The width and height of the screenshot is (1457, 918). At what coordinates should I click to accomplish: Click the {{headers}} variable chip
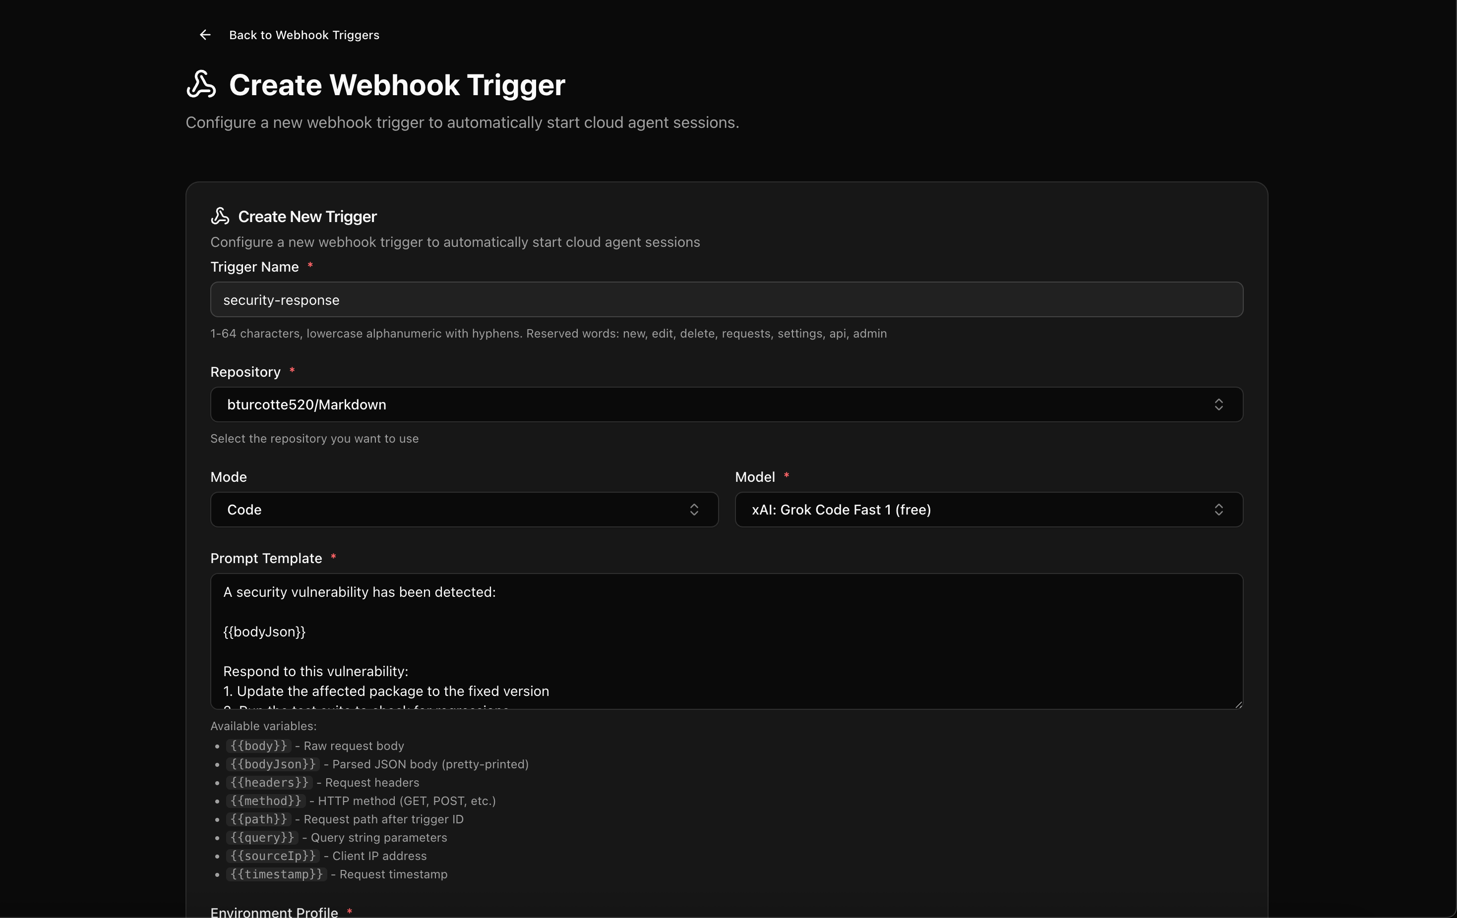pyautogui.click(x=269, y=783)
